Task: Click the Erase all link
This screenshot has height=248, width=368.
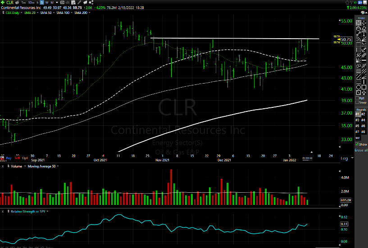Action: click(x=361, y=150)
